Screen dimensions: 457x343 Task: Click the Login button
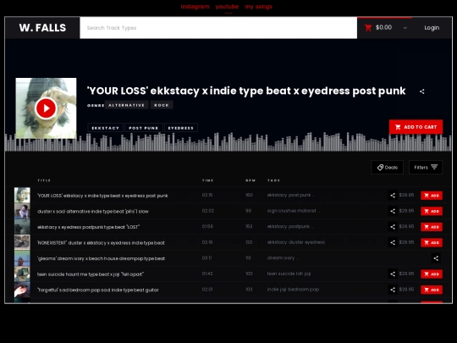432,28
